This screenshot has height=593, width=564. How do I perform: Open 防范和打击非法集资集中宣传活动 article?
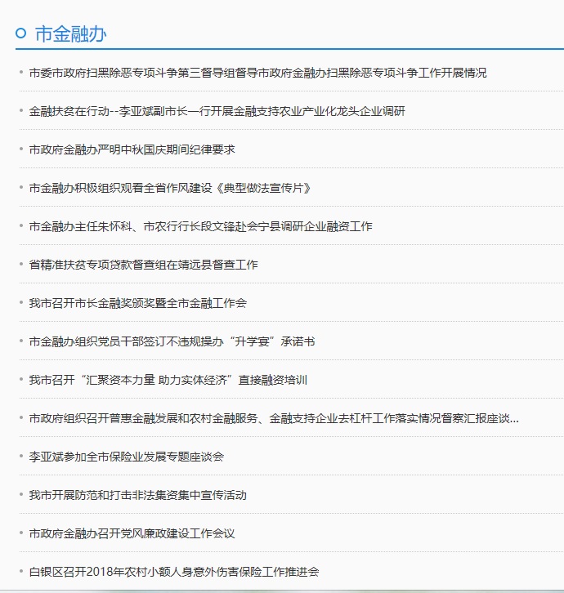tap(137, 495)
